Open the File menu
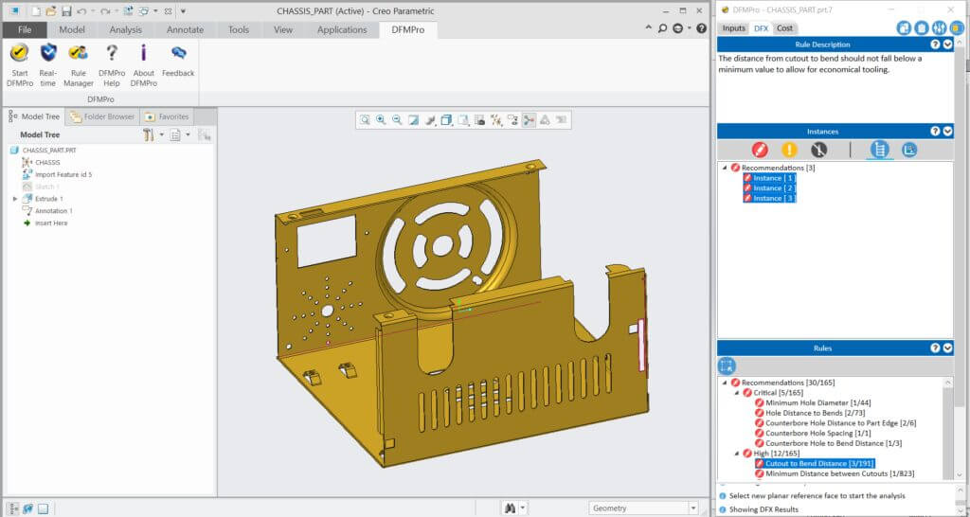The height and width of the screenshot is (517, 970). click(x=25, y=29)
